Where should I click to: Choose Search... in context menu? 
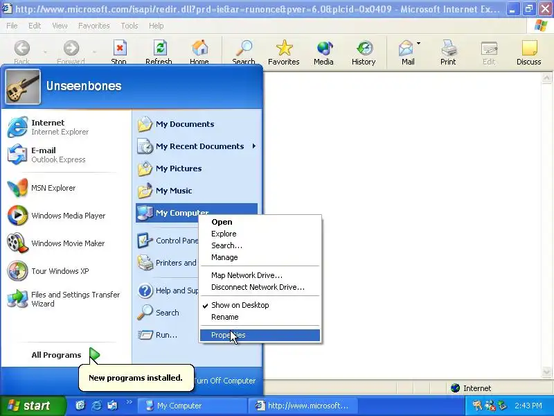tap(260, 245)
